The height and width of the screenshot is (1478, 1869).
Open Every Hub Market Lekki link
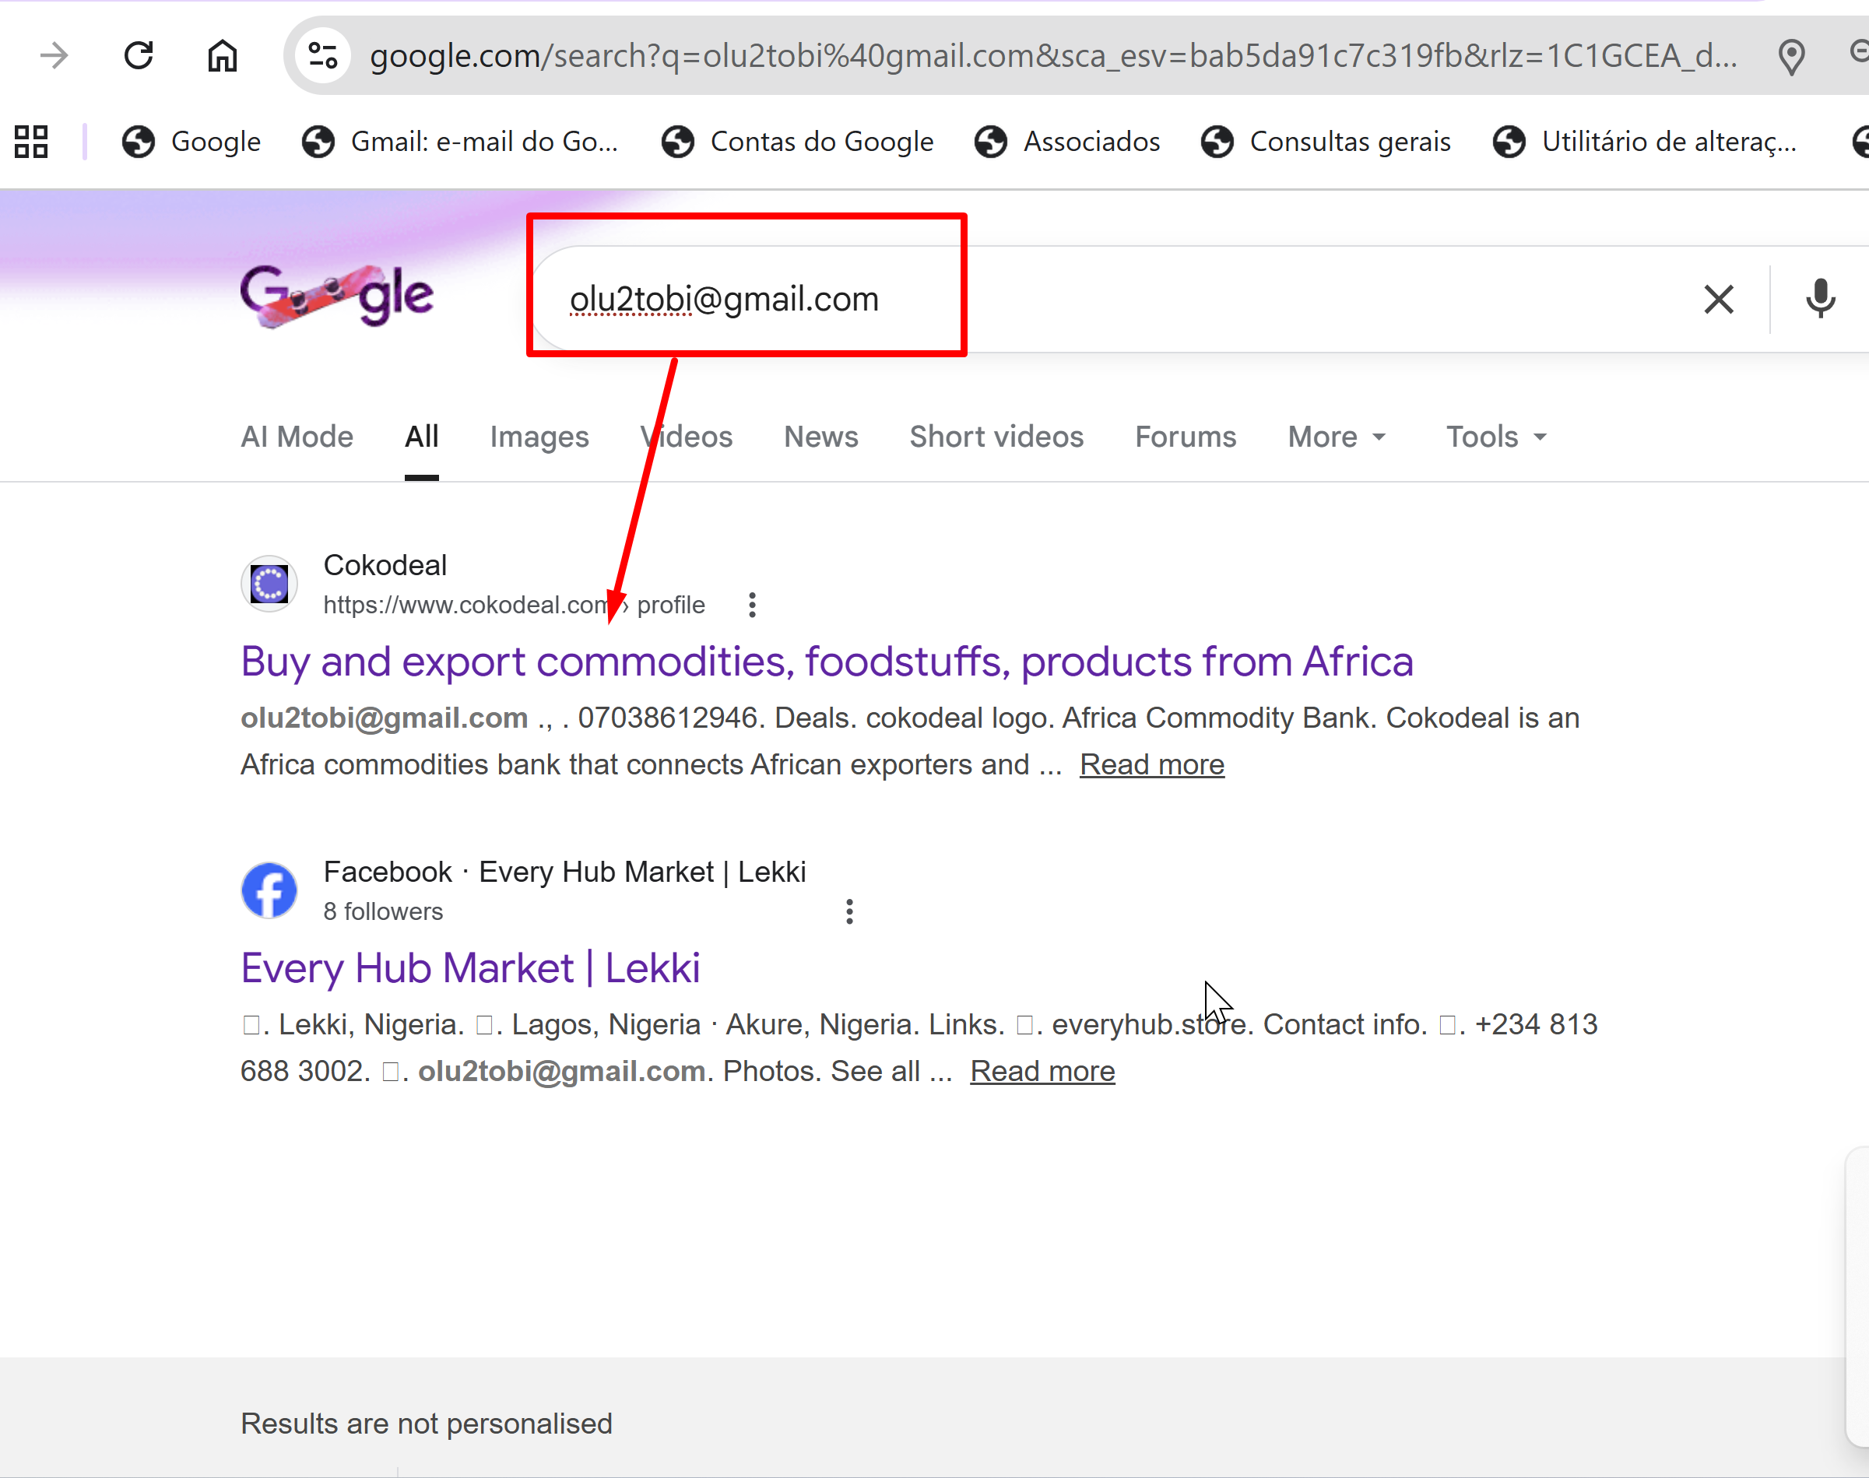coord(470,968)
